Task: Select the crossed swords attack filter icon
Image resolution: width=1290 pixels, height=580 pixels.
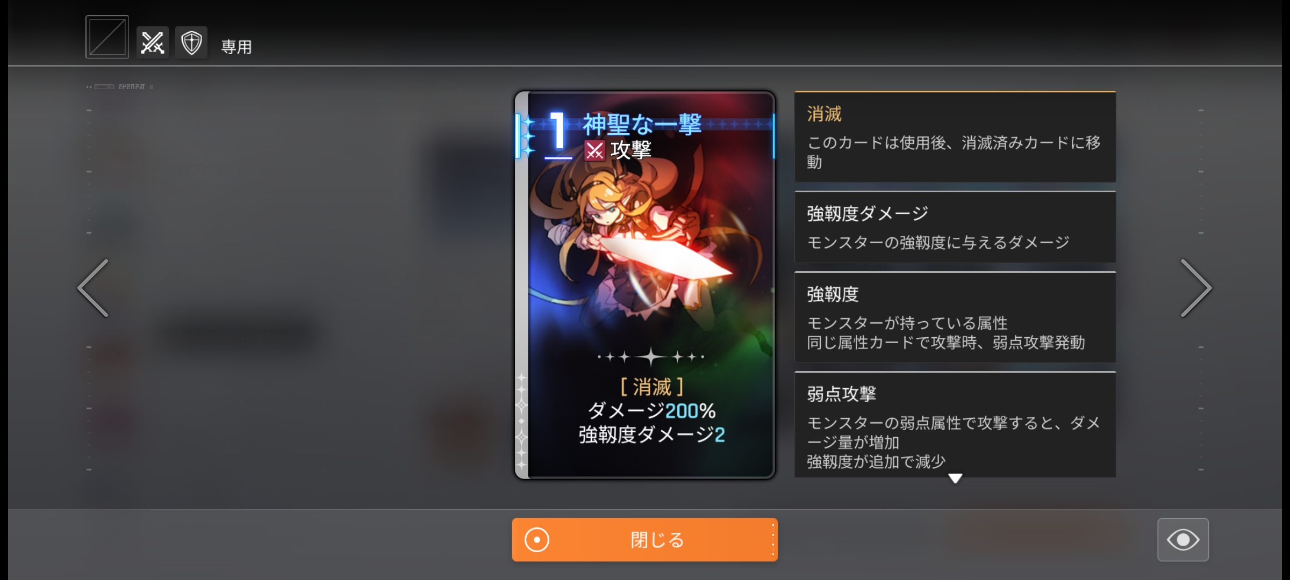Action: click(152, 42)
